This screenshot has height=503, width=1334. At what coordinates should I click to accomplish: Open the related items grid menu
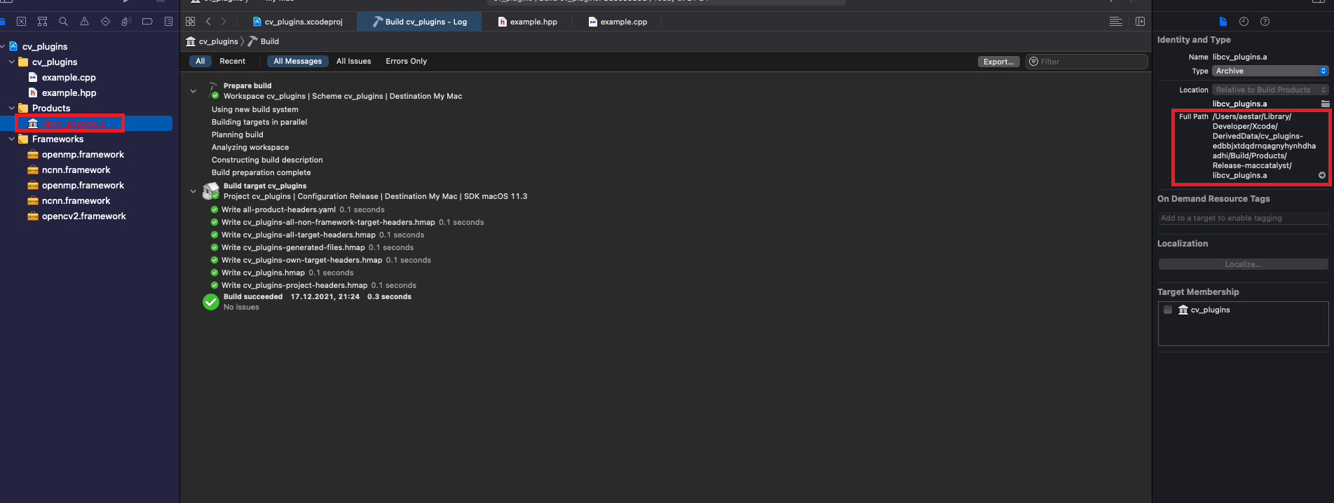click(x=190, y=22)
